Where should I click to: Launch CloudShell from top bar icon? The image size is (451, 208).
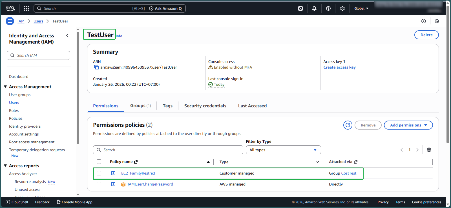click(x=300, y=8)
